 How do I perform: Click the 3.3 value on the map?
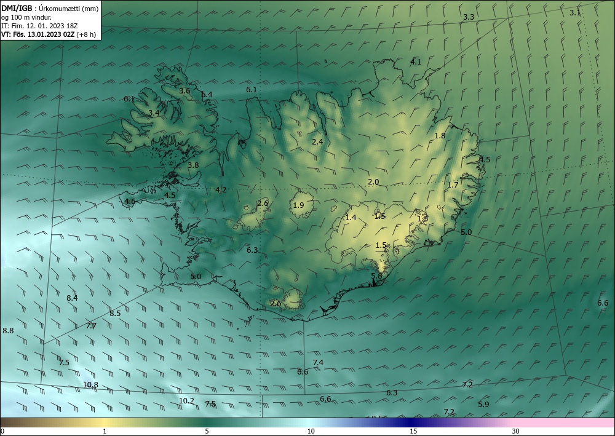469,17
